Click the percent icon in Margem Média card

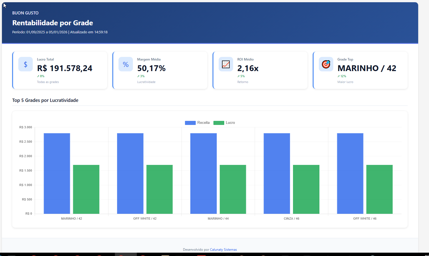point(126,64)
